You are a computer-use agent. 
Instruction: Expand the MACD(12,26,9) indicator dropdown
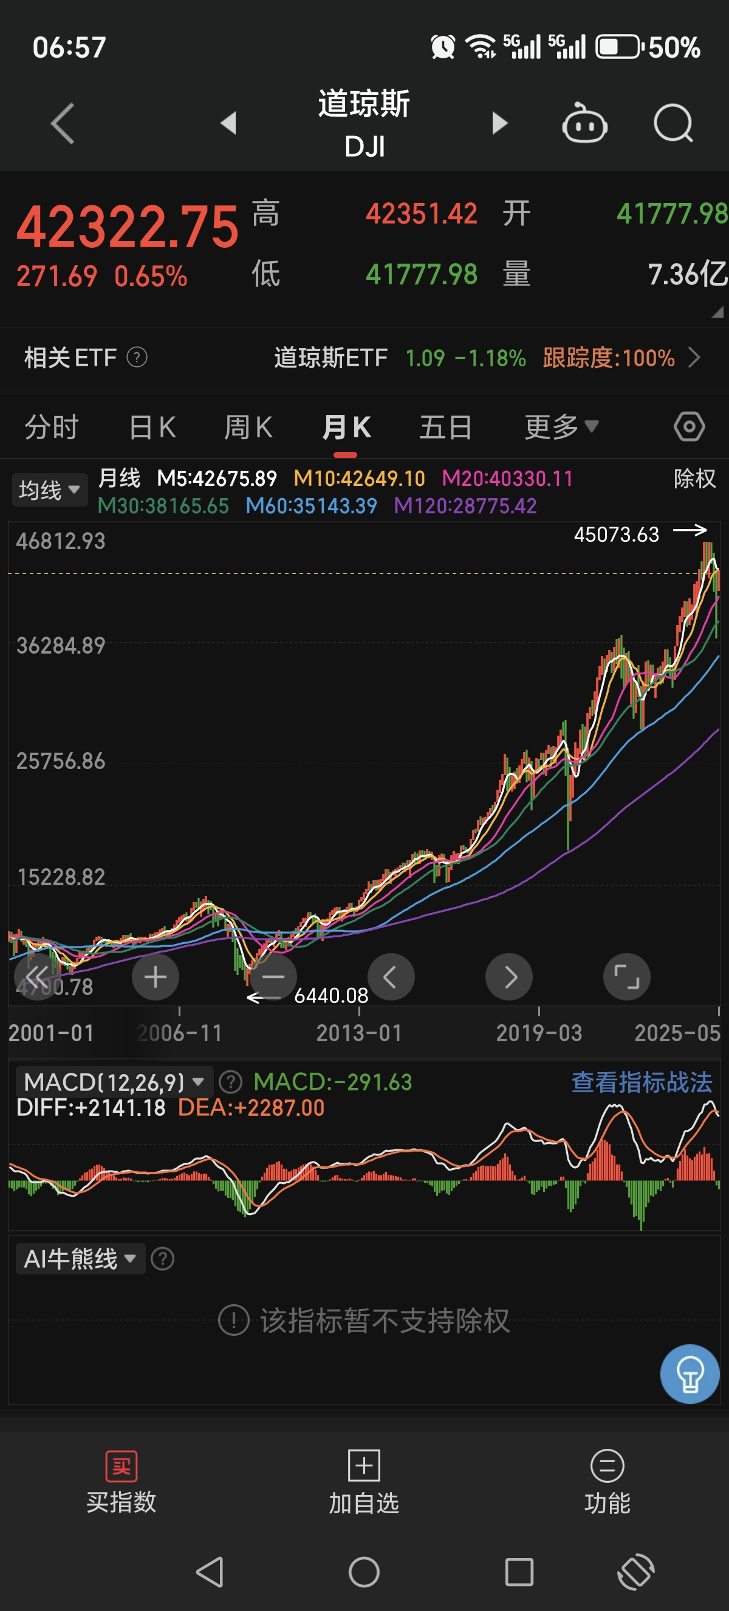coord(114,1082)
